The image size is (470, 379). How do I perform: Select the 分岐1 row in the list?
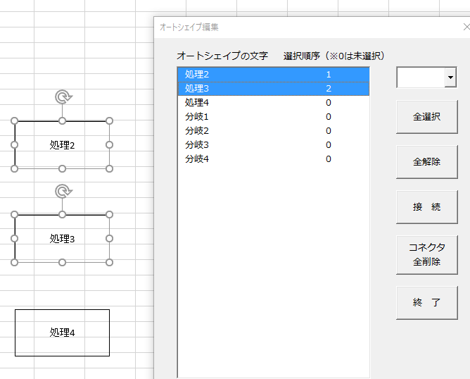pos(274,117)
